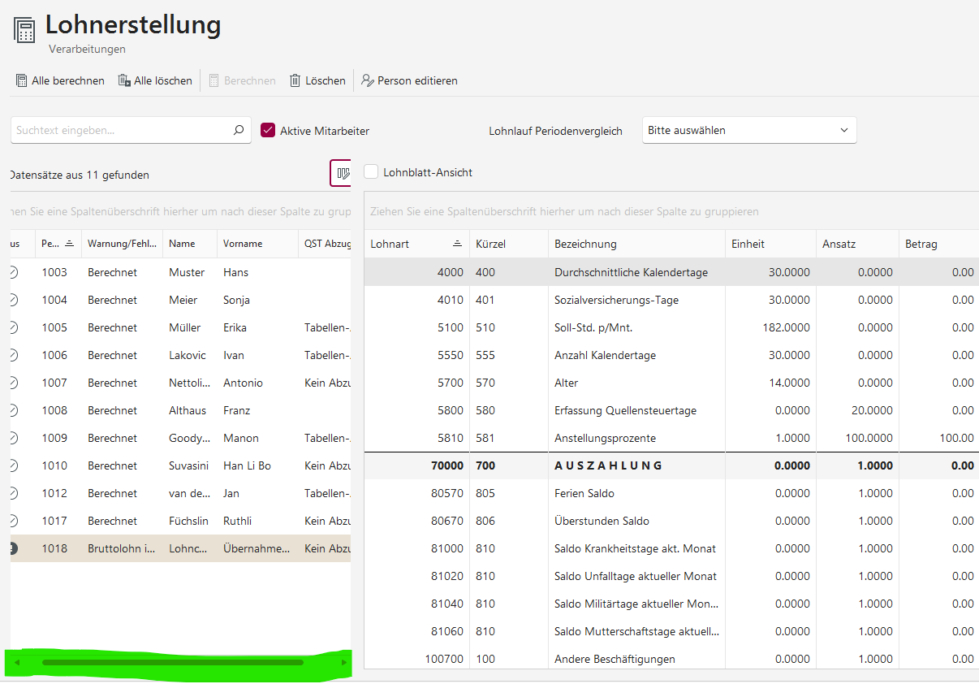Enable the Lohnblatt-Ansicht checkbox
Image resolution: width=979 pixels, height=684 pixels.
pyautogui.click(x=371, y=172)
